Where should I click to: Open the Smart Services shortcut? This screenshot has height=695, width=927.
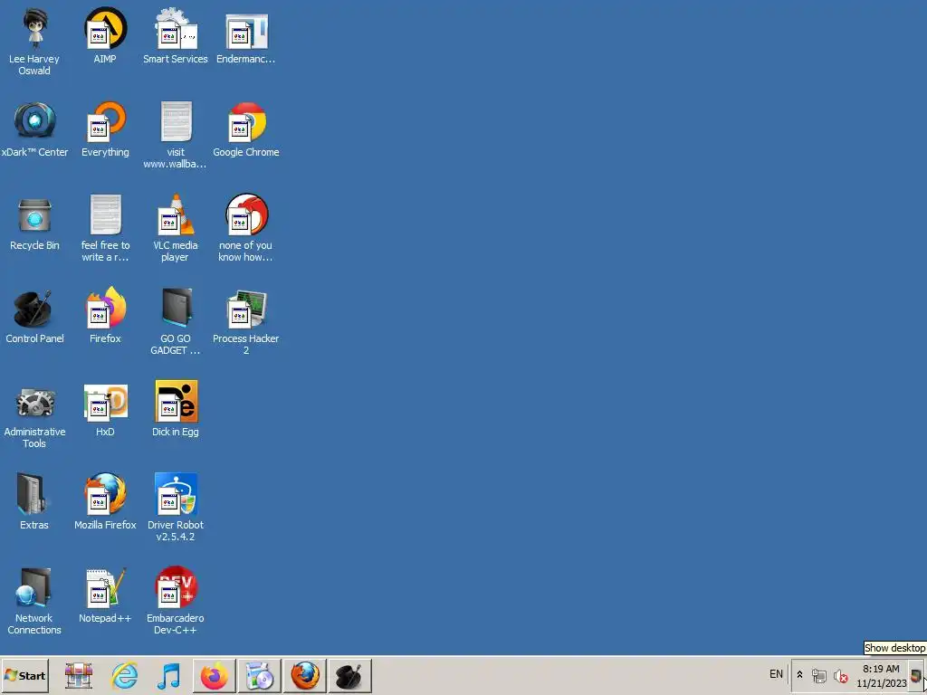(176, 35)
